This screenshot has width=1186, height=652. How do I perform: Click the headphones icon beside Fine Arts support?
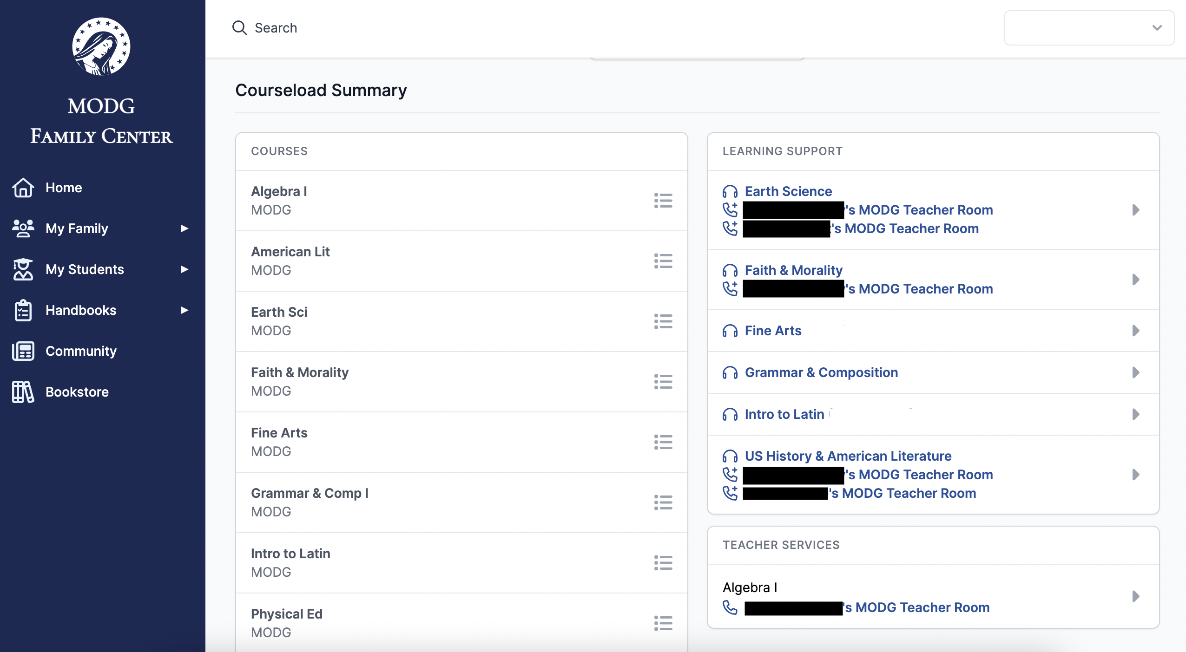coord(730,331)
